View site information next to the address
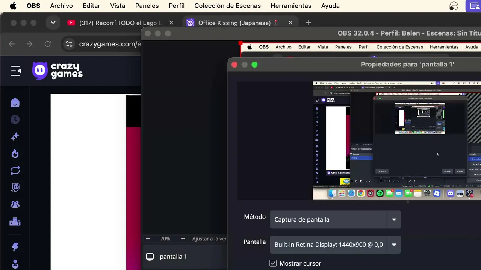This screenshot has height=270, width=481. [x=69, y=44]
